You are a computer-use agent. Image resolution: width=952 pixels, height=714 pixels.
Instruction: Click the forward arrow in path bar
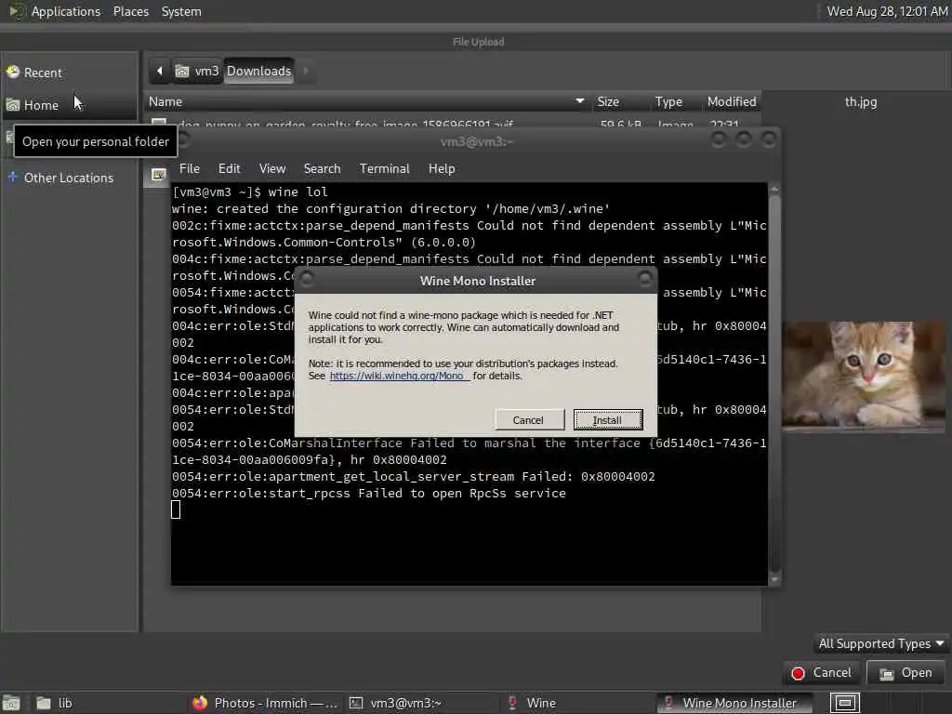tap(306, 71)
